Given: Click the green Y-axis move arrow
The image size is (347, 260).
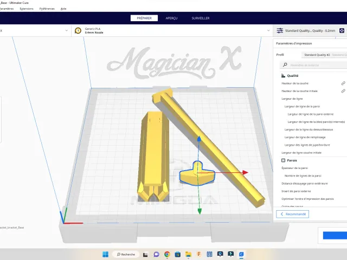Looking at the screenshot, I should [x=200, y=211].
